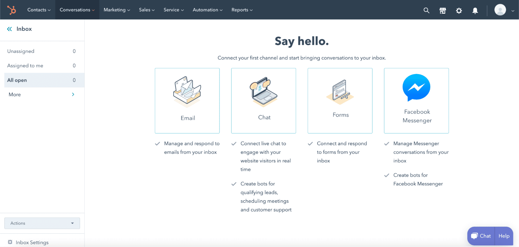Collapse inbox sidebar with double-chevron icon
Screen dimensions: 519x247
point(9,29)
